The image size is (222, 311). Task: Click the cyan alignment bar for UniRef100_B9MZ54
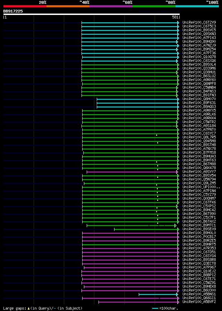click(130, 50)
